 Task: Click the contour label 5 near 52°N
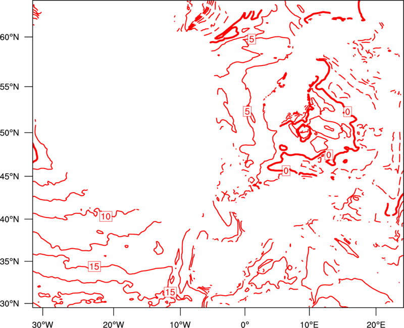tap(247, 112)
